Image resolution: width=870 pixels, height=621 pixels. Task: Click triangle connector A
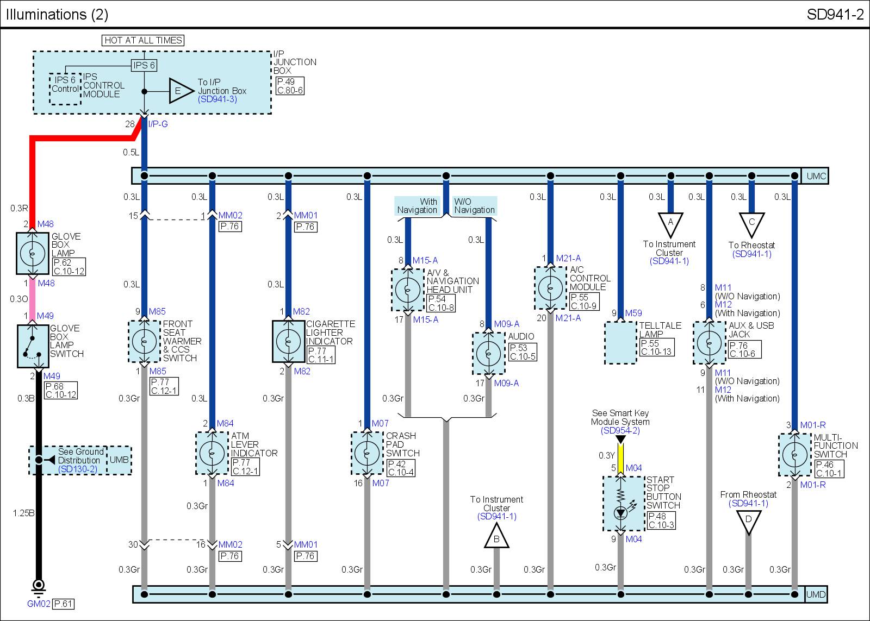[670, 225]
